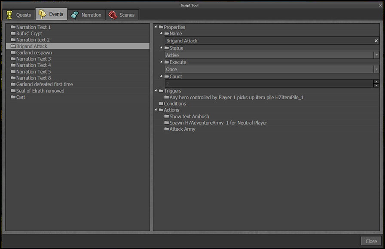The width and height of the screenshot is (385, 249).
Task: Click the speech bubble Narration icon
Action: click(75, 15)
